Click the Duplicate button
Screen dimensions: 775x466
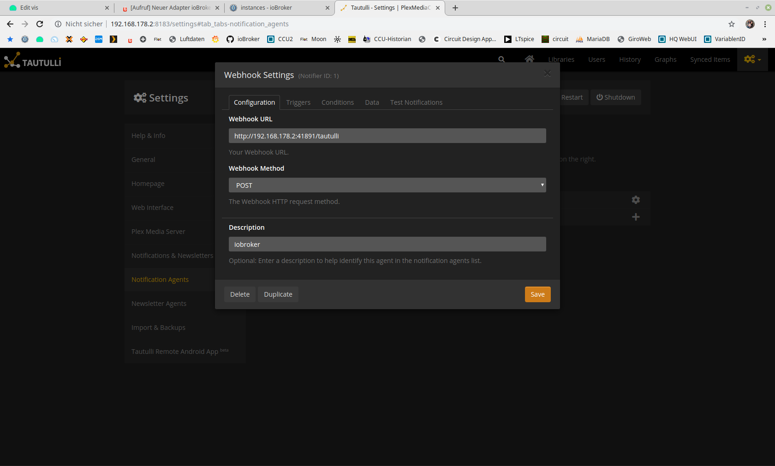pyautogui.click(x=278, y=294)
